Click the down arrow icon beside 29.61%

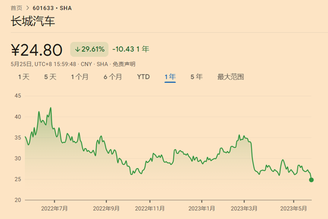[77, 49]
